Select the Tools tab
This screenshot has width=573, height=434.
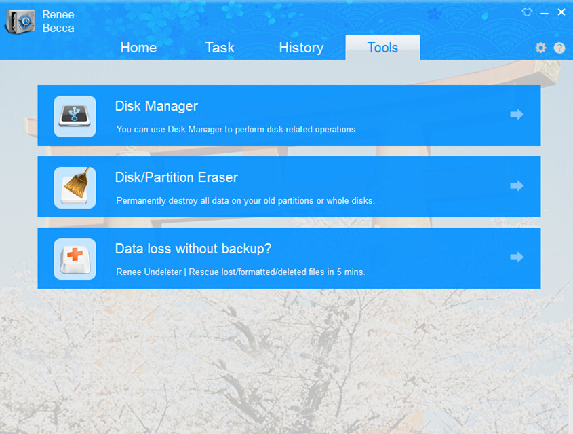(x=382, y=48)
